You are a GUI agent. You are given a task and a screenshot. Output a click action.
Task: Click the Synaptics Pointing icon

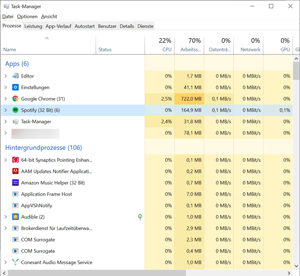tap(15, 160)
